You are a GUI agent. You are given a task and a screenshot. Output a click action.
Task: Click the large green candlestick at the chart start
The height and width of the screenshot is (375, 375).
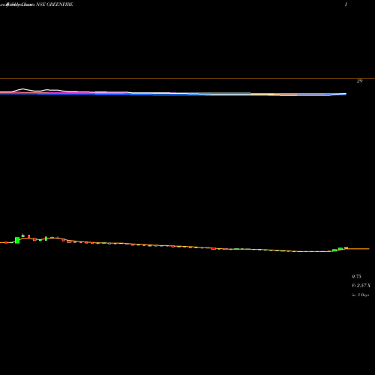coord(17,240)
